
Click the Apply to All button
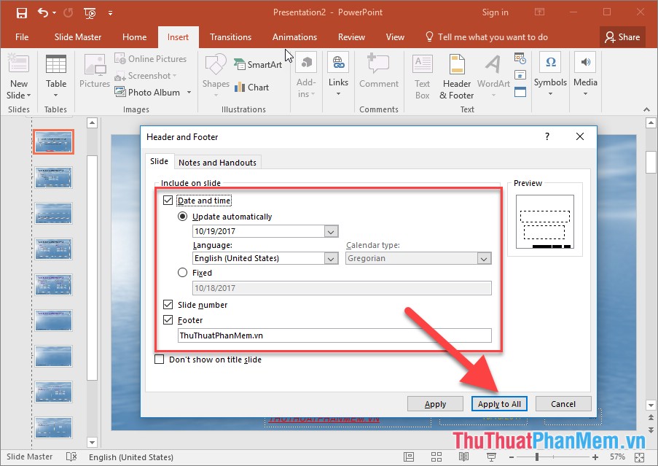[x=499, y=403]
